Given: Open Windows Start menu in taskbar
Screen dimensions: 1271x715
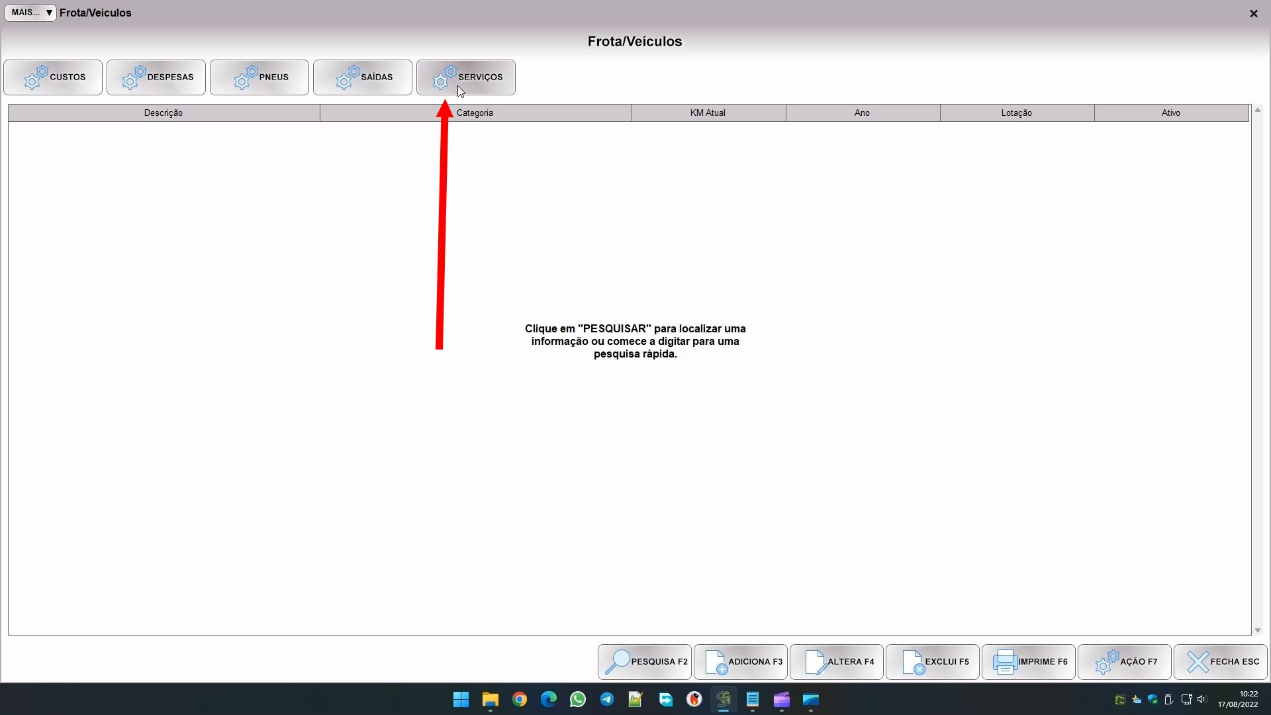Looking at the screenshot, I should 461,700.
